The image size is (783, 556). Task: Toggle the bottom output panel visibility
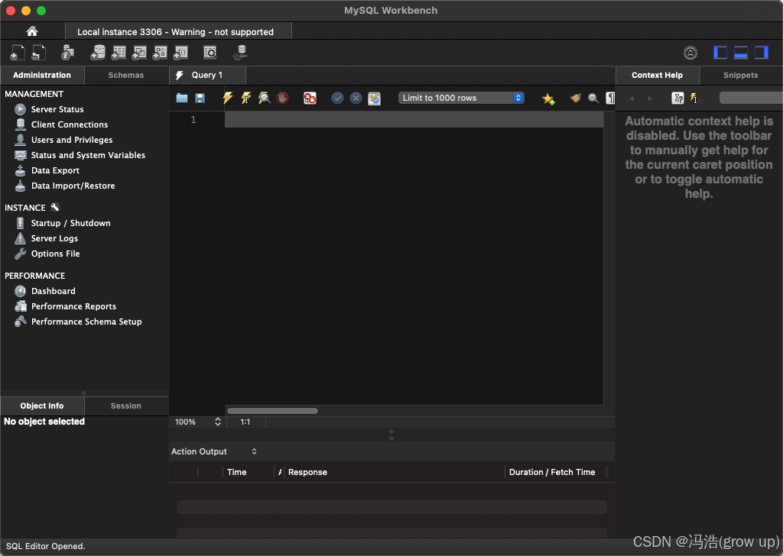[740, 53]
